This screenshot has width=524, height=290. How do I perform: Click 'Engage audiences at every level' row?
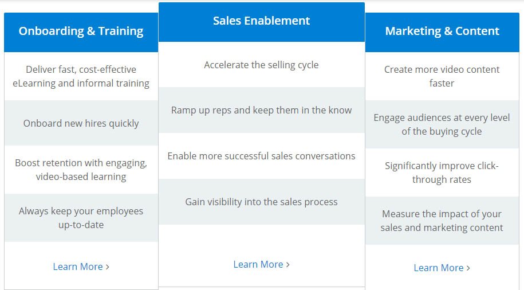[442, 124]
